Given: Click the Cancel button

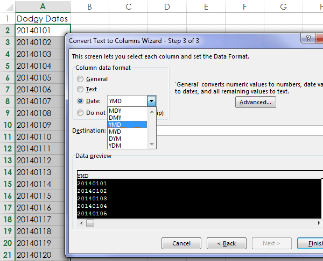Looking at the screenshot, I should click(181, 243).
